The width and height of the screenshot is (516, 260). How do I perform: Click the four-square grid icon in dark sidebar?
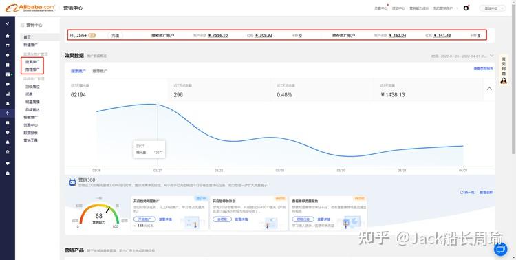[8, 65]
